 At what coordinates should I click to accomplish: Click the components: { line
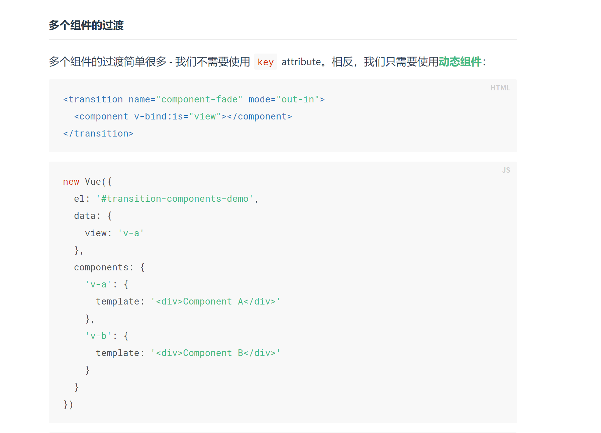tap(109, 267)
